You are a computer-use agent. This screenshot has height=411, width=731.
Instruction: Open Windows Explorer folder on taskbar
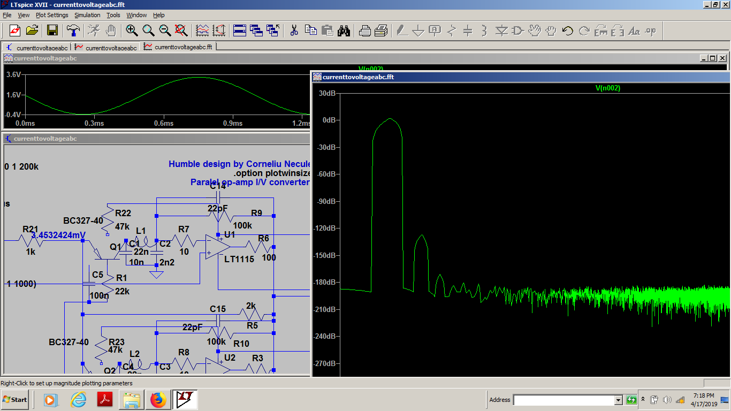tap(131, 399)
